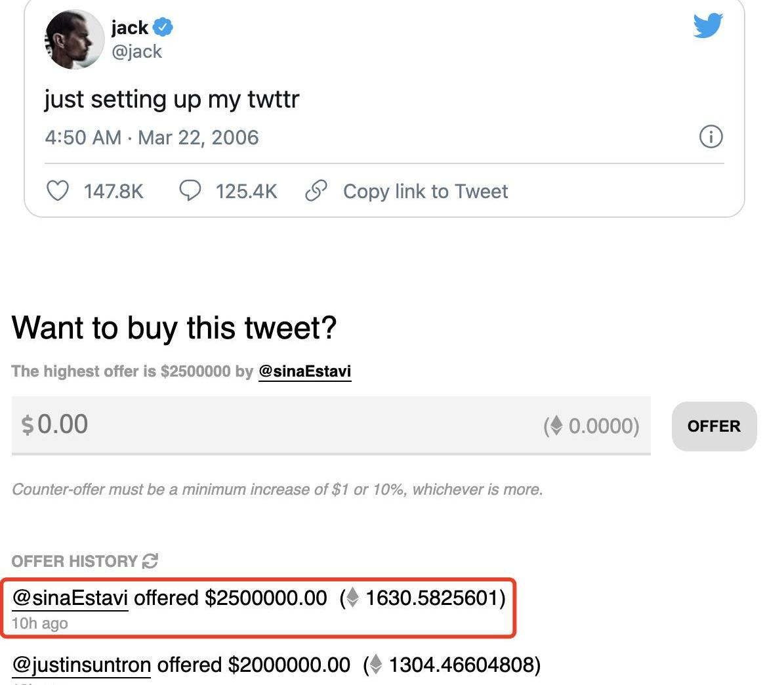Viewport: 765px width, 685px height.
Task: Click the reply speech bubble icon
Action: [190, 191]
